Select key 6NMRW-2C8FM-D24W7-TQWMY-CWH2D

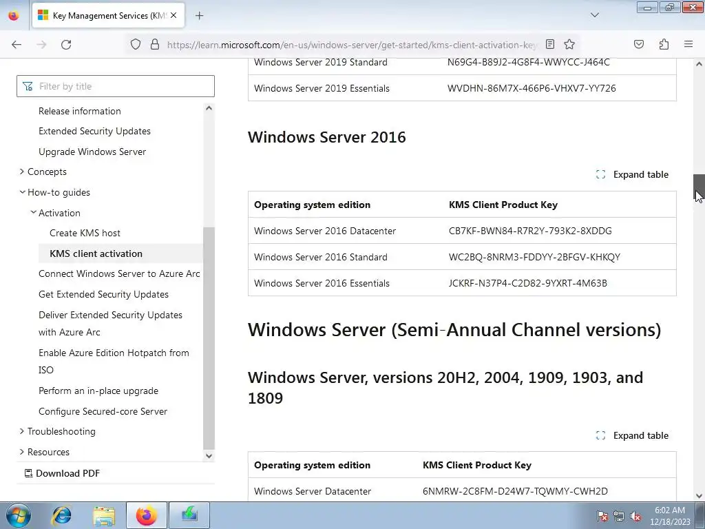tap(515, 491)
